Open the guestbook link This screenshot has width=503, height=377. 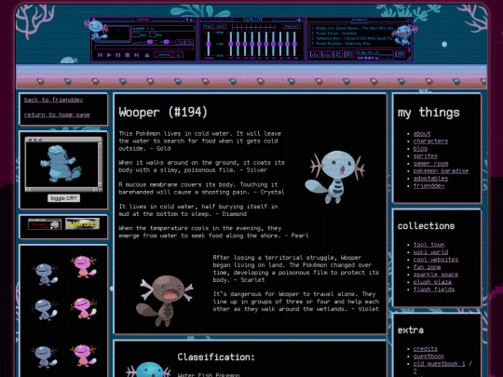click(x=428, y=357)
